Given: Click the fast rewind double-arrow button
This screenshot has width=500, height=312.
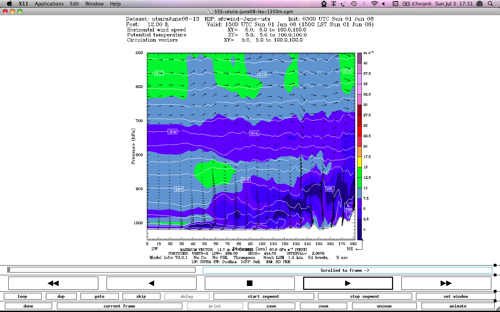Looking at the screenshot, I should pyautogui.click(x=53, y=283).
